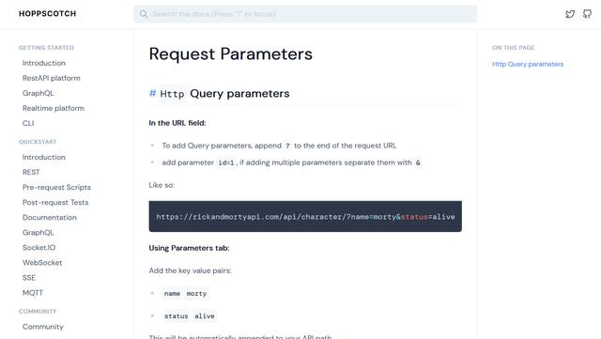Open the GitHub icon link
601x339 pixels.
pos(587,14)
